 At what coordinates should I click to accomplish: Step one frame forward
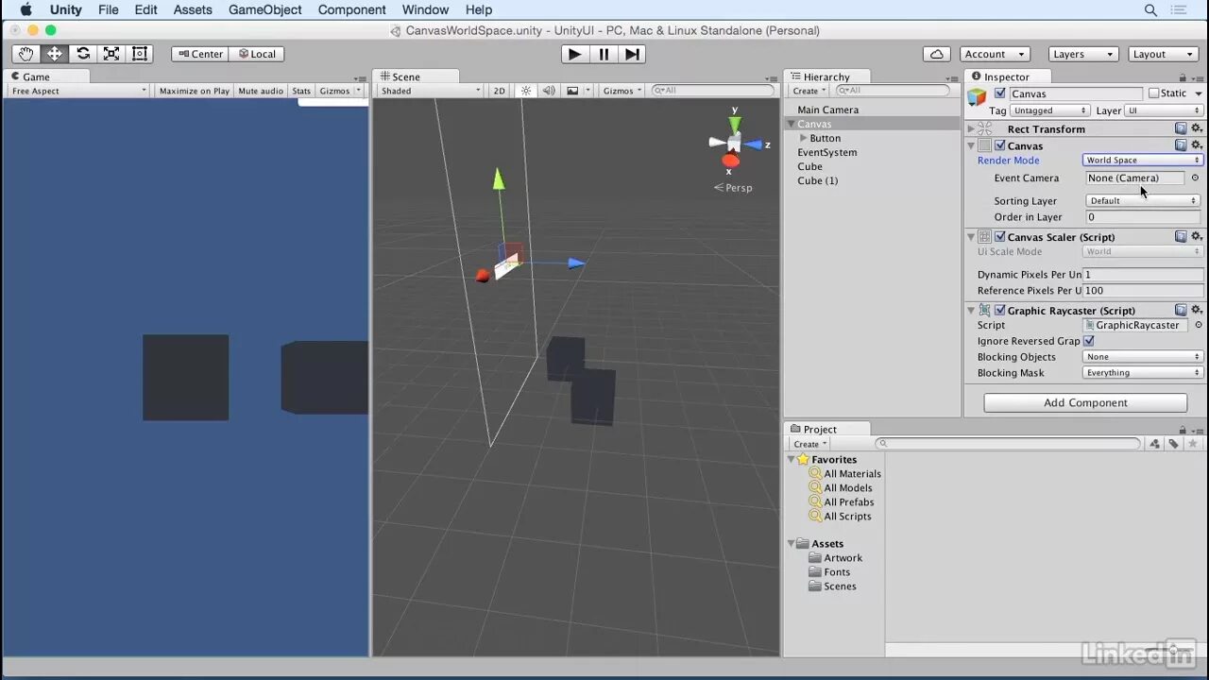pyautogui.click(x=633, y=54)
